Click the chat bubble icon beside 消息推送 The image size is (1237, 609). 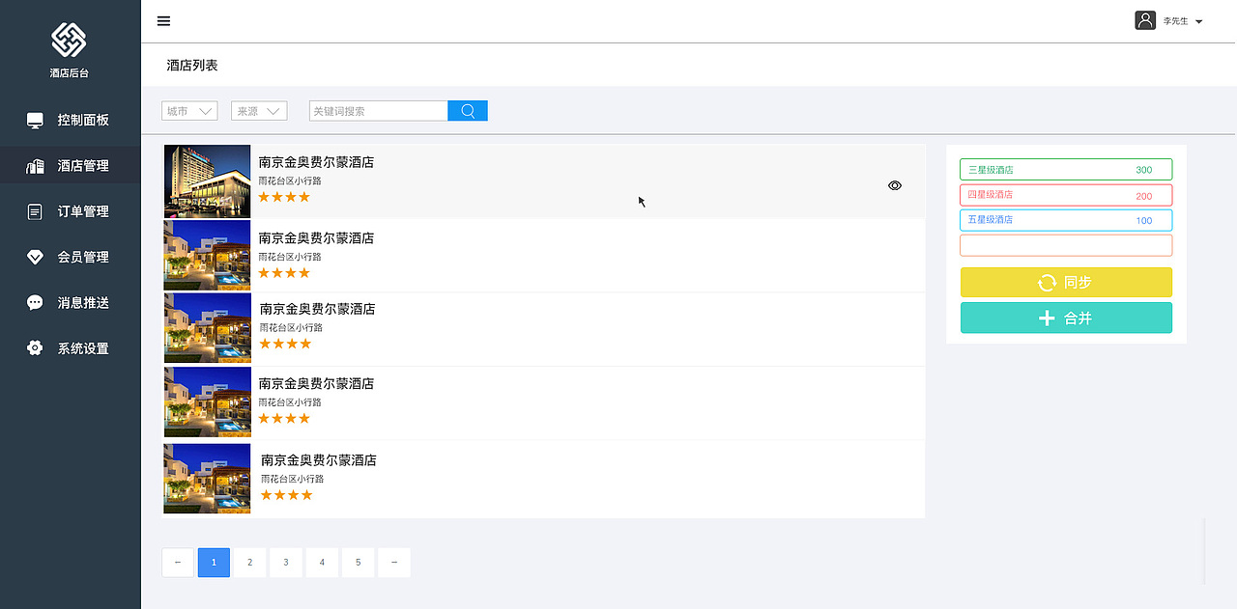coord(35,302)
